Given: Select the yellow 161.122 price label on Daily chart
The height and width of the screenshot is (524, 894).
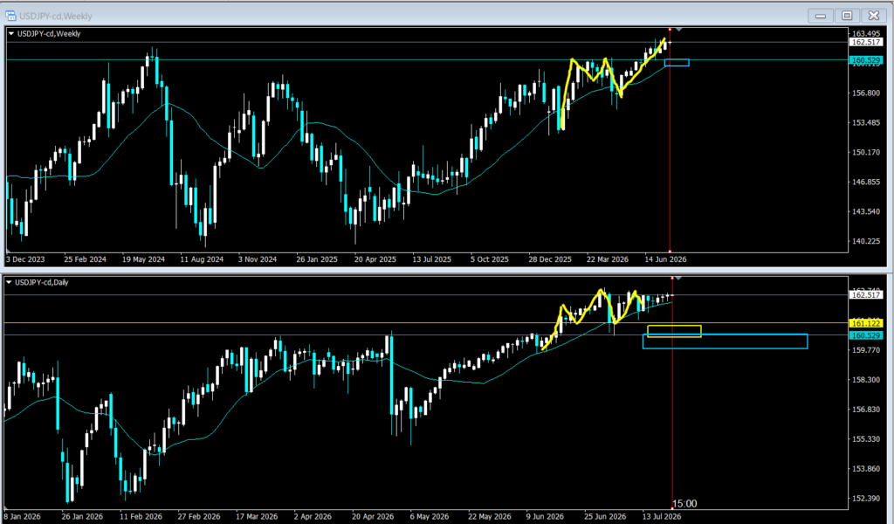Looking at the screenshot, I should click(865, 323).
